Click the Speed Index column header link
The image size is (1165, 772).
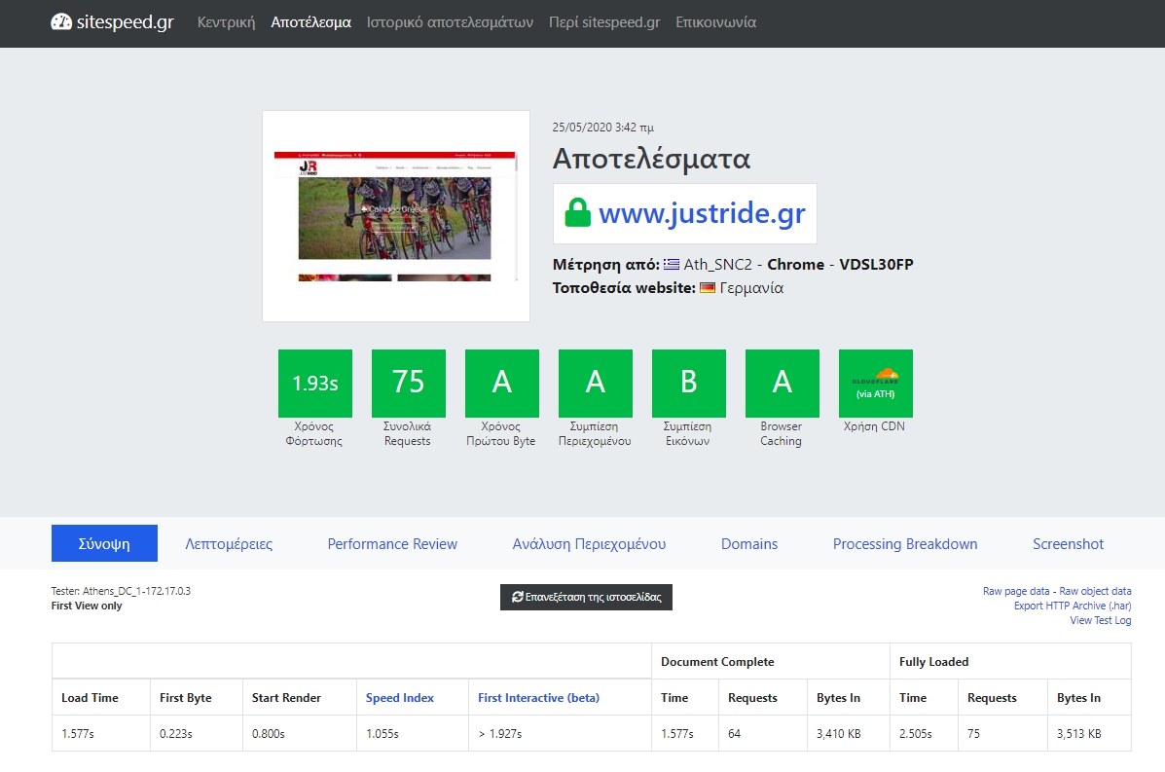[400, 698]
